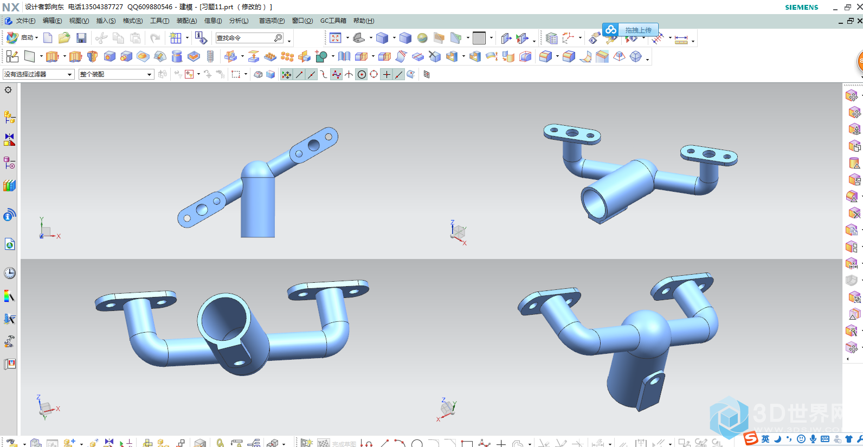Open the Reuse Library books icon
The width and height of the screenshot is (863, 447).
point(10,185)
